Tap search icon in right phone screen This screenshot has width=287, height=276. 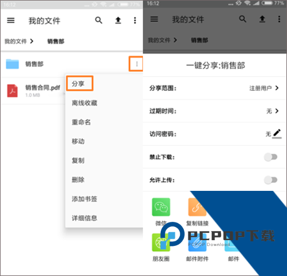(x=243, y=19)
